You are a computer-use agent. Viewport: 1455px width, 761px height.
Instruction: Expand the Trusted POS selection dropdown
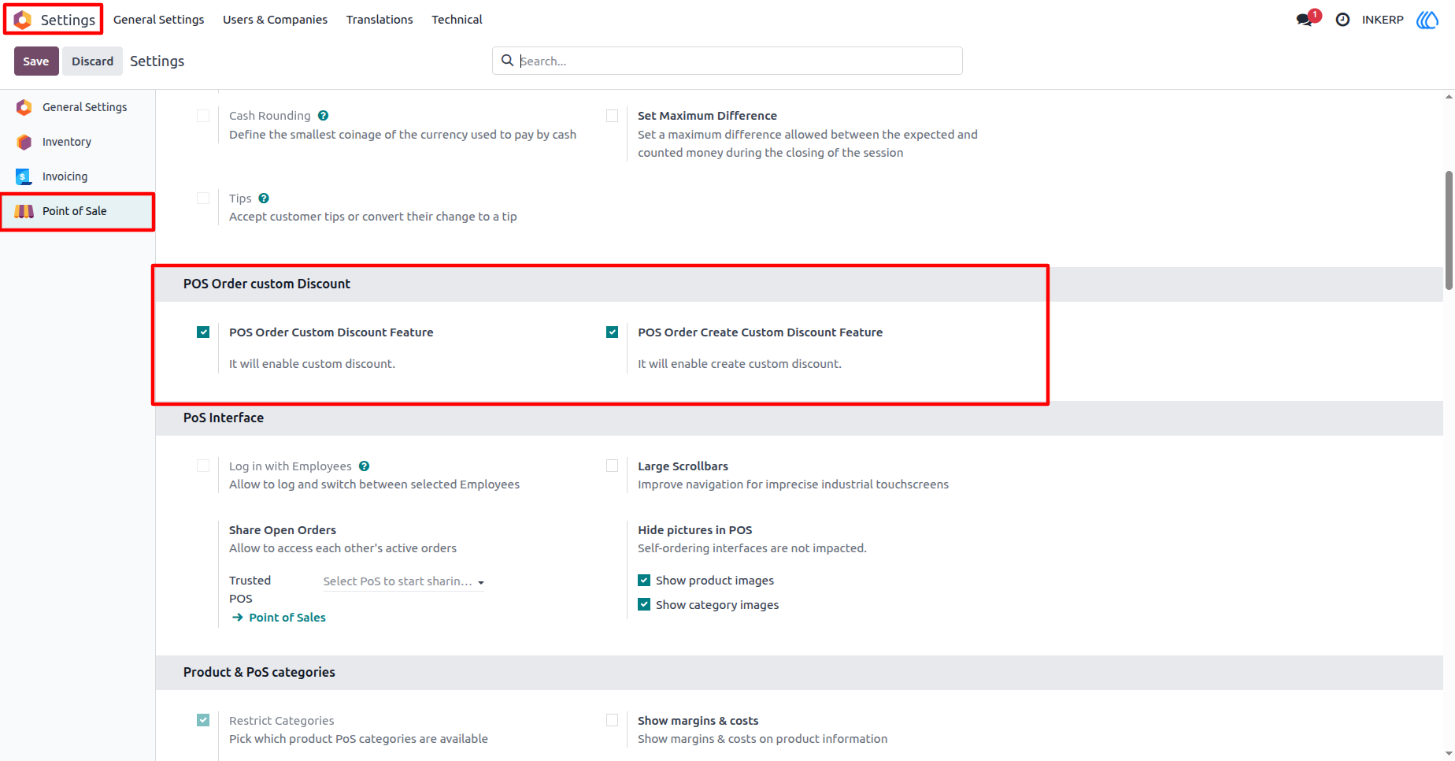(404, 581)
